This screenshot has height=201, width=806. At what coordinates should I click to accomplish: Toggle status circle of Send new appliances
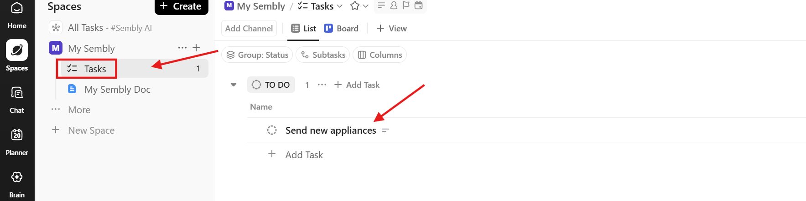pyautogui.click(x=272, y=130)
